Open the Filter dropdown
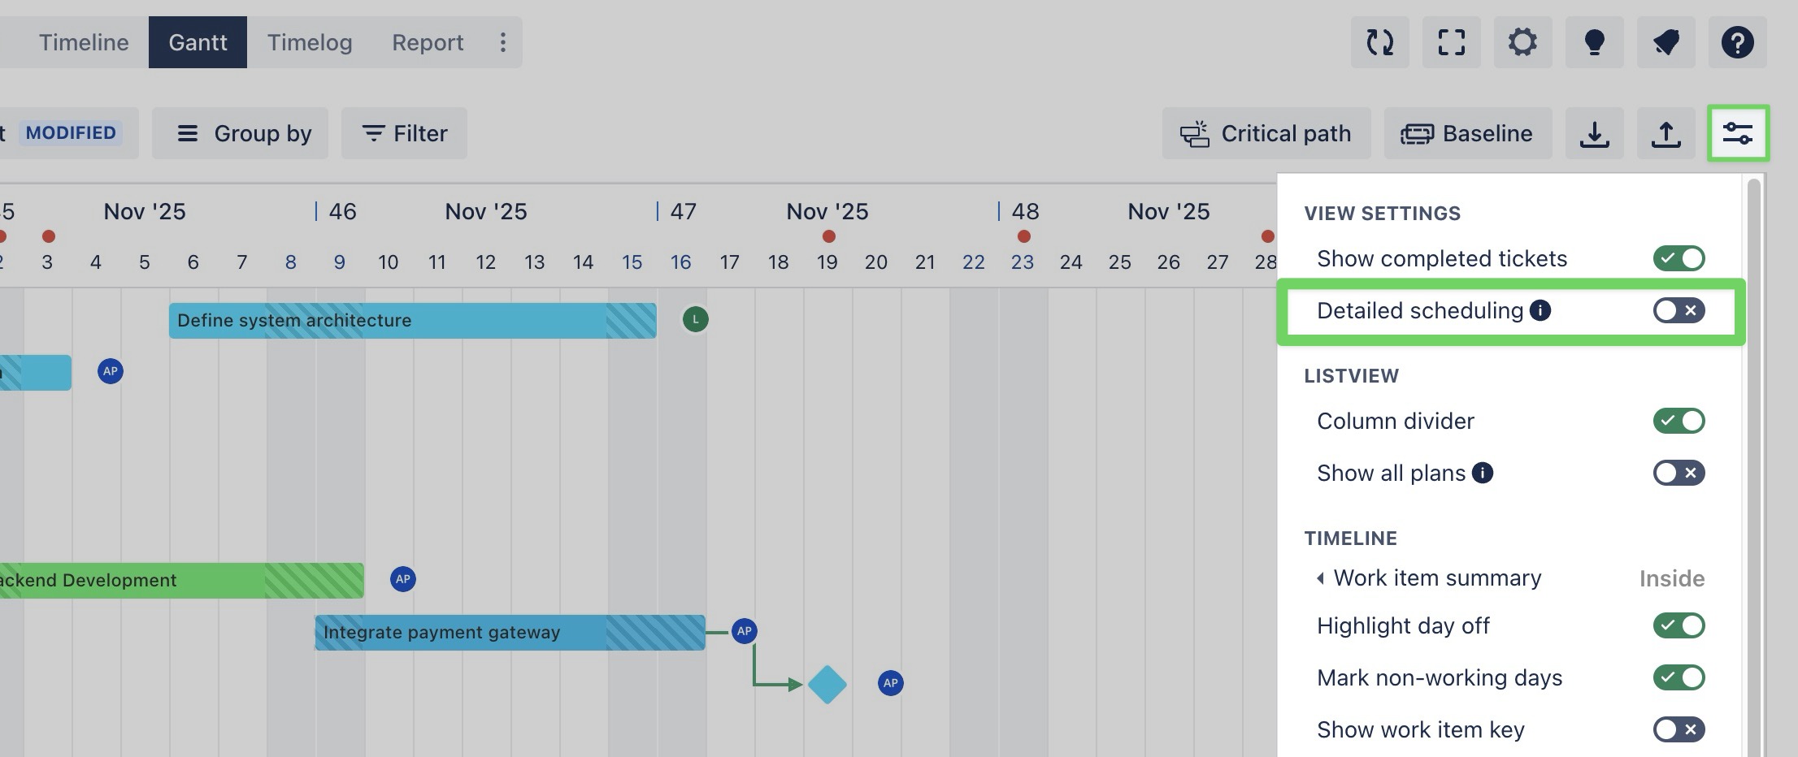The height and width of the screenshot is (757, 1798). 404,133
